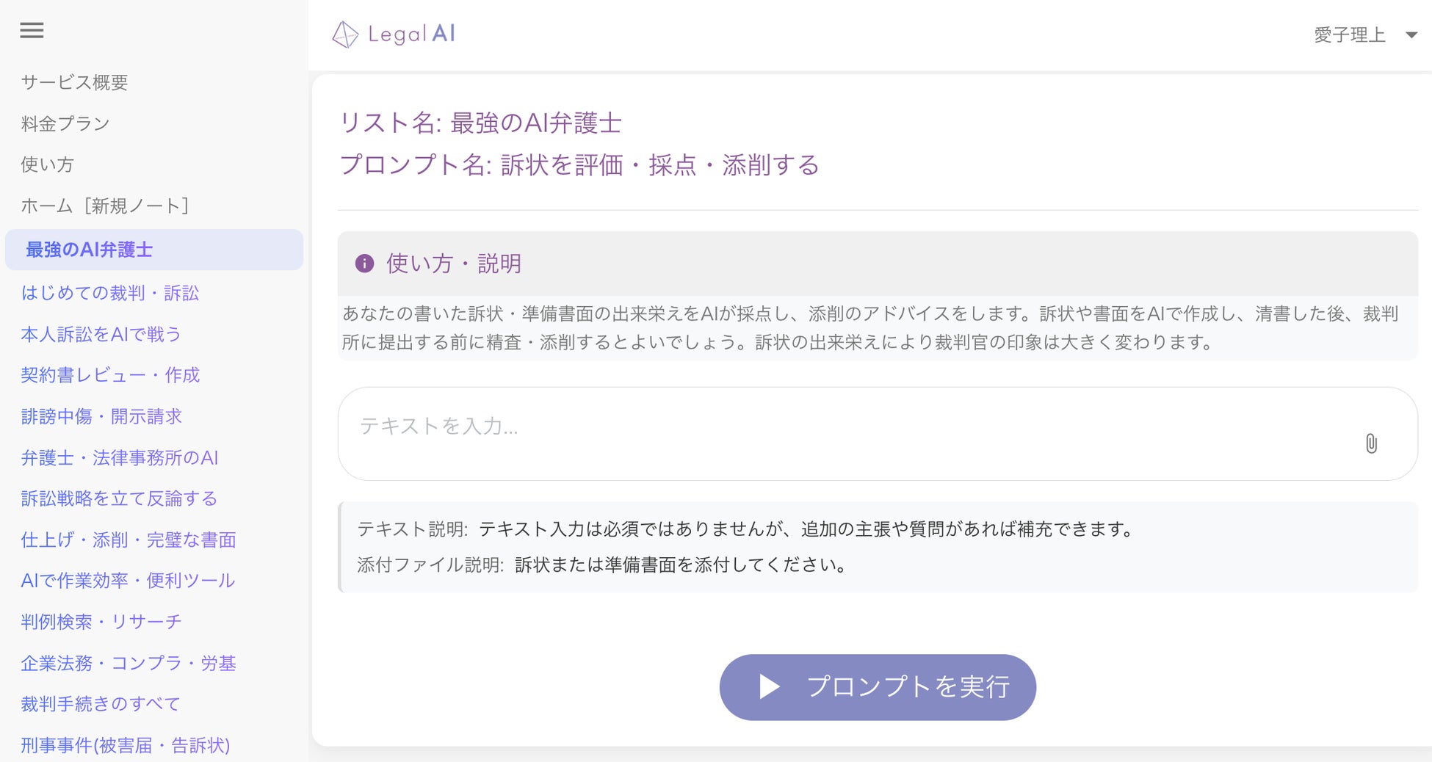This screenshot has width=1432, height=762.
Task: Click the paperclip attach file icon
Action: tap(1371, 443)
